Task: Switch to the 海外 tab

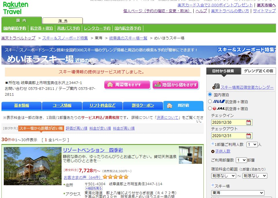Action: 63,21
